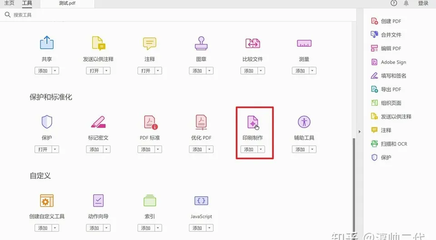Screen dimensions: 436x240
Task: Click the 辅助工具 accessibility icon
Action: point(304,122)
